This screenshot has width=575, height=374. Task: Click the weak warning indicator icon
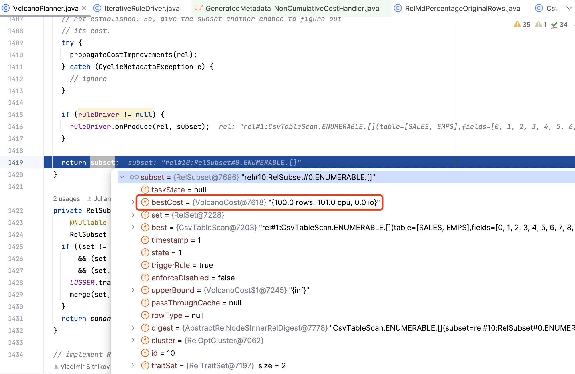click(x=538, y=25)
